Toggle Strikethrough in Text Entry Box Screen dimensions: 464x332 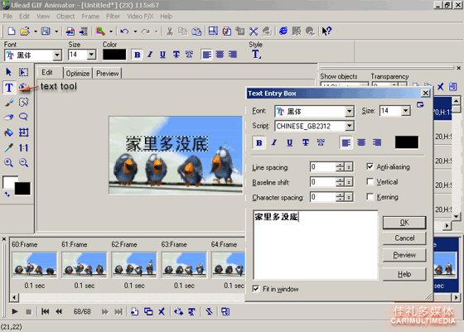306,142
